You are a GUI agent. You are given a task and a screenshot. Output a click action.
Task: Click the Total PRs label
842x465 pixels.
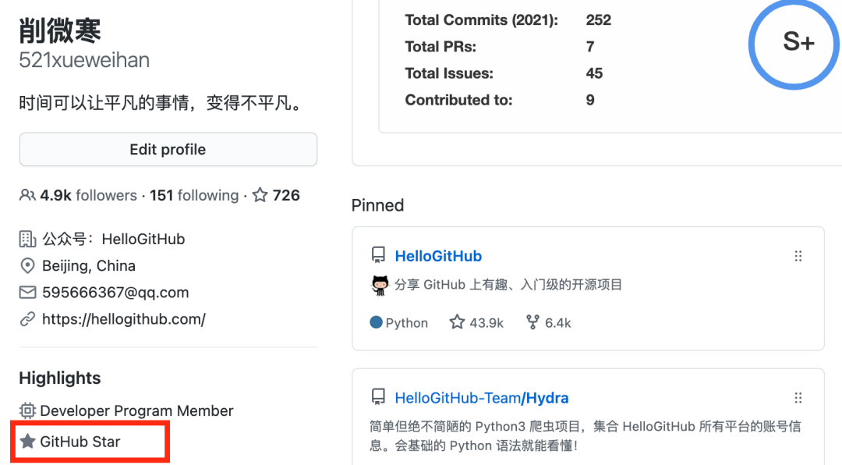440,47
